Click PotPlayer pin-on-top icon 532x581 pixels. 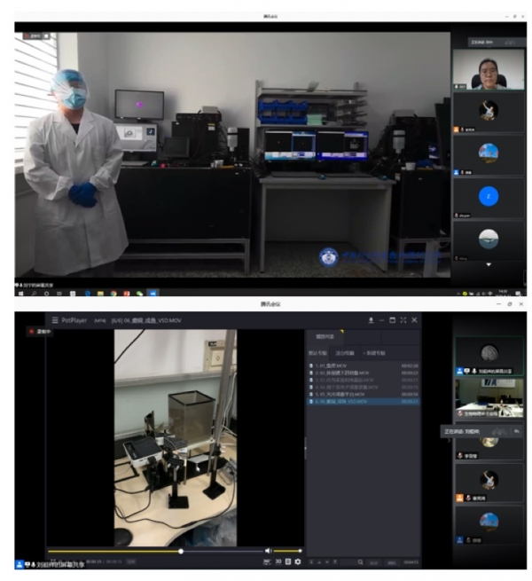[x=371, y=320]
